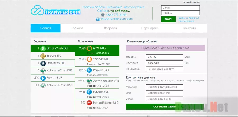Click the PerfectMoney USD red PM icon
This screenshot has height=117, width=238.
[x=89, y=103]
